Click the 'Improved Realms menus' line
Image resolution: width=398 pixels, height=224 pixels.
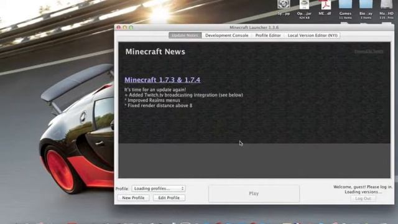pos(152,100)
